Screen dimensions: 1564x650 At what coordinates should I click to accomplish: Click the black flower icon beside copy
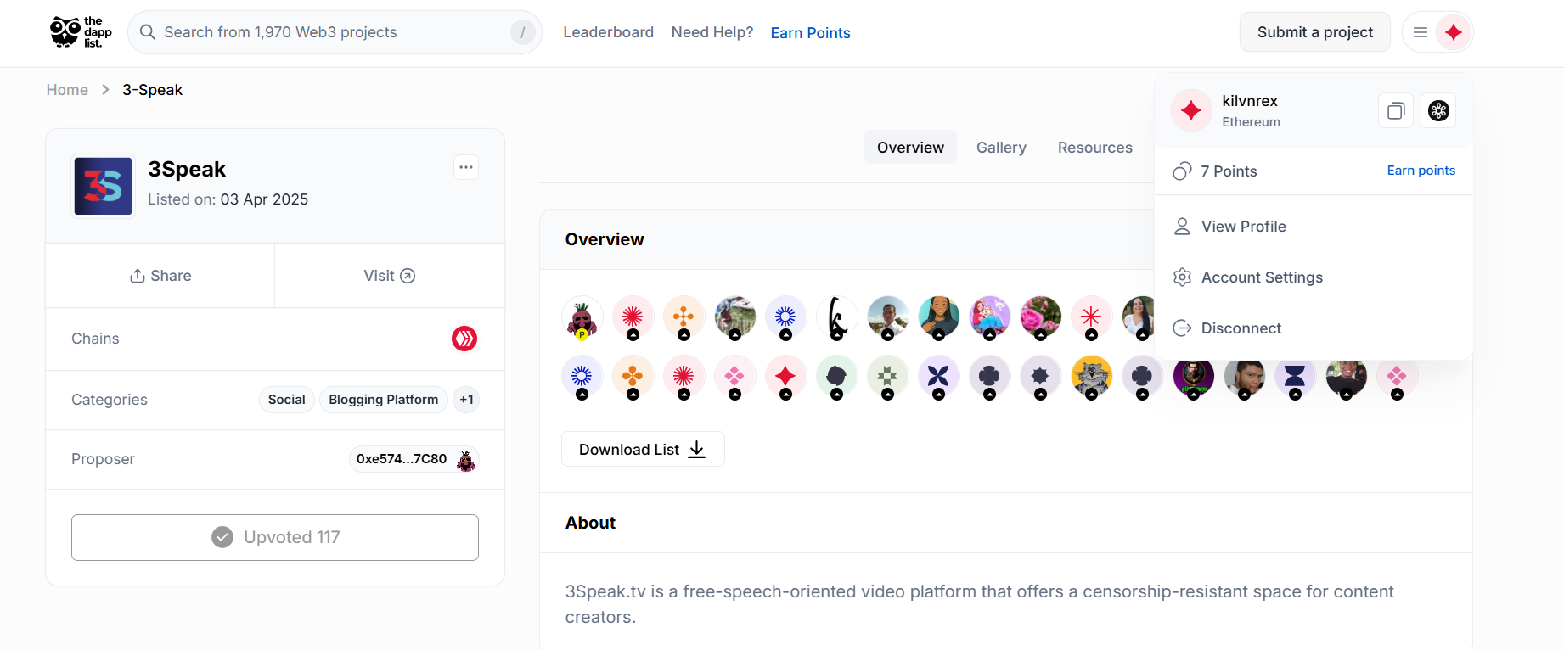point(1438,110)
